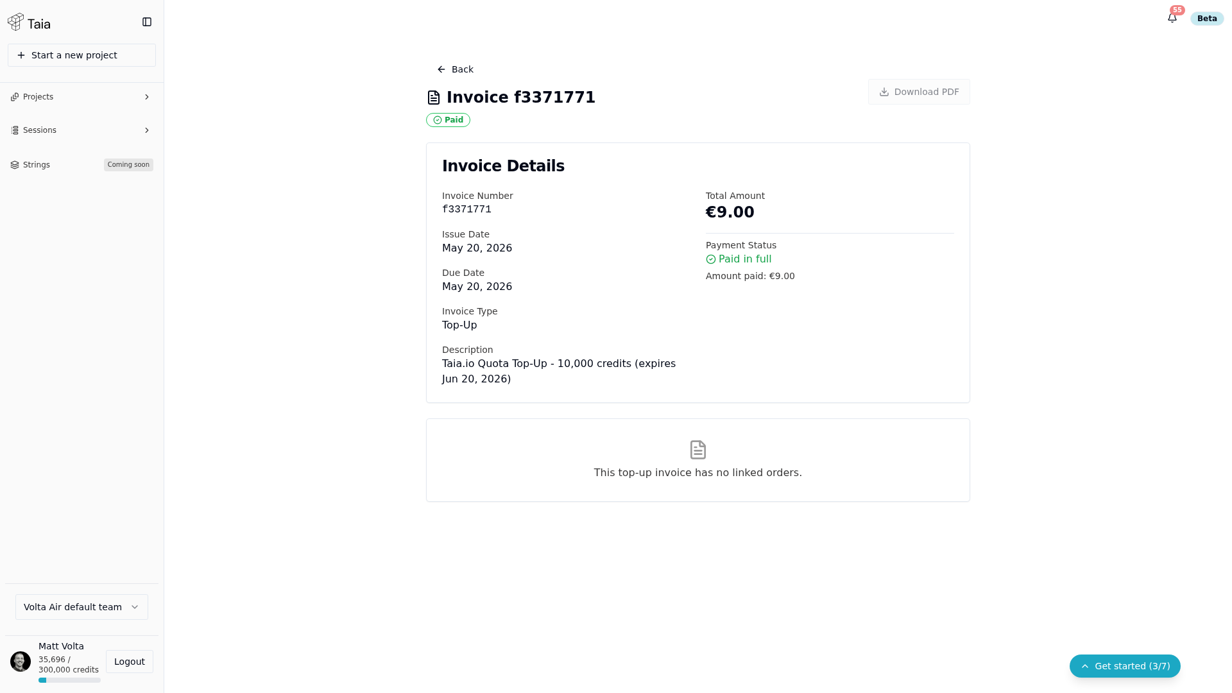Screen dimensions: 1232x693
Task: Click the invoice number value f3371771
Action: [x=466, y=209]
